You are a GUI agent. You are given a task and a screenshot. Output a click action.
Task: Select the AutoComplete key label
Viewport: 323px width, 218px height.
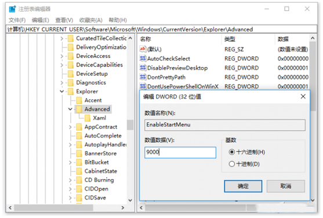coord(103,136)
